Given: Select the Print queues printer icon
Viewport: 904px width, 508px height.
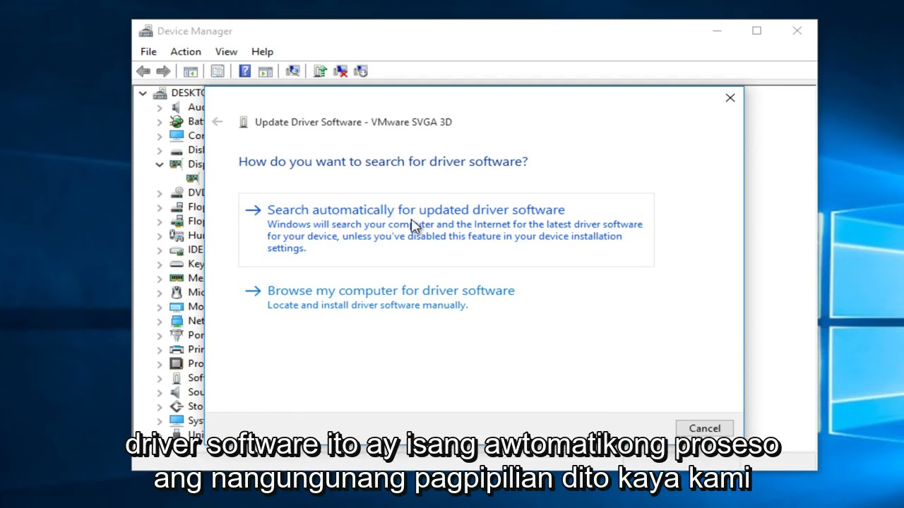Looking at the screenshot, I should click(x=177, y=349).
